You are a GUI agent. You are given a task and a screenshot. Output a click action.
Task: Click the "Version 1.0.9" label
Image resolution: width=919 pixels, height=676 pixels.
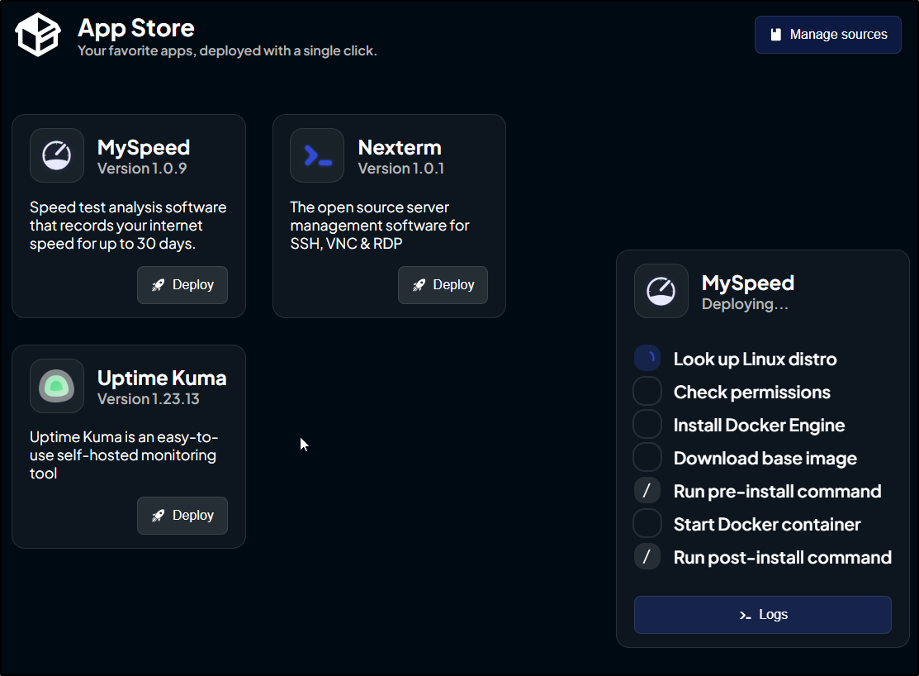(142, 169)
